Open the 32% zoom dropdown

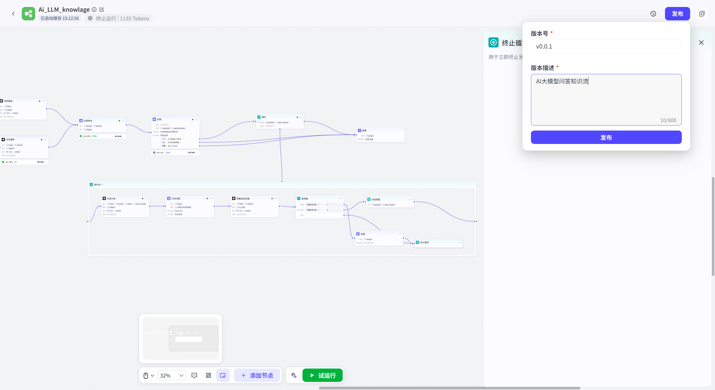[x=172, y=375]
